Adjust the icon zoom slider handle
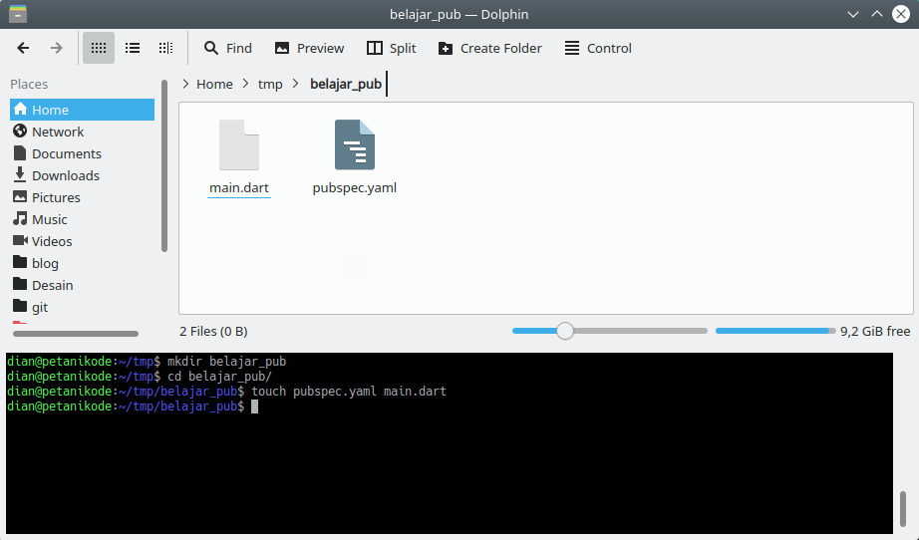 [565, 331]
